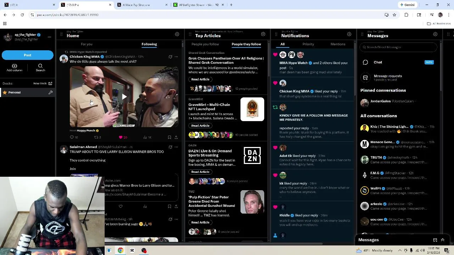Open TRUTH conversation
The height and width of the screenshot is (255, 454).
tap(398, 159)
